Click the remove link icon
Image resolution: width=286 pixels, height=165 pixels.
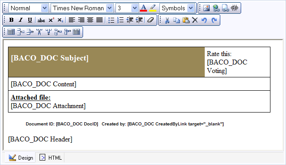(234, 8)
